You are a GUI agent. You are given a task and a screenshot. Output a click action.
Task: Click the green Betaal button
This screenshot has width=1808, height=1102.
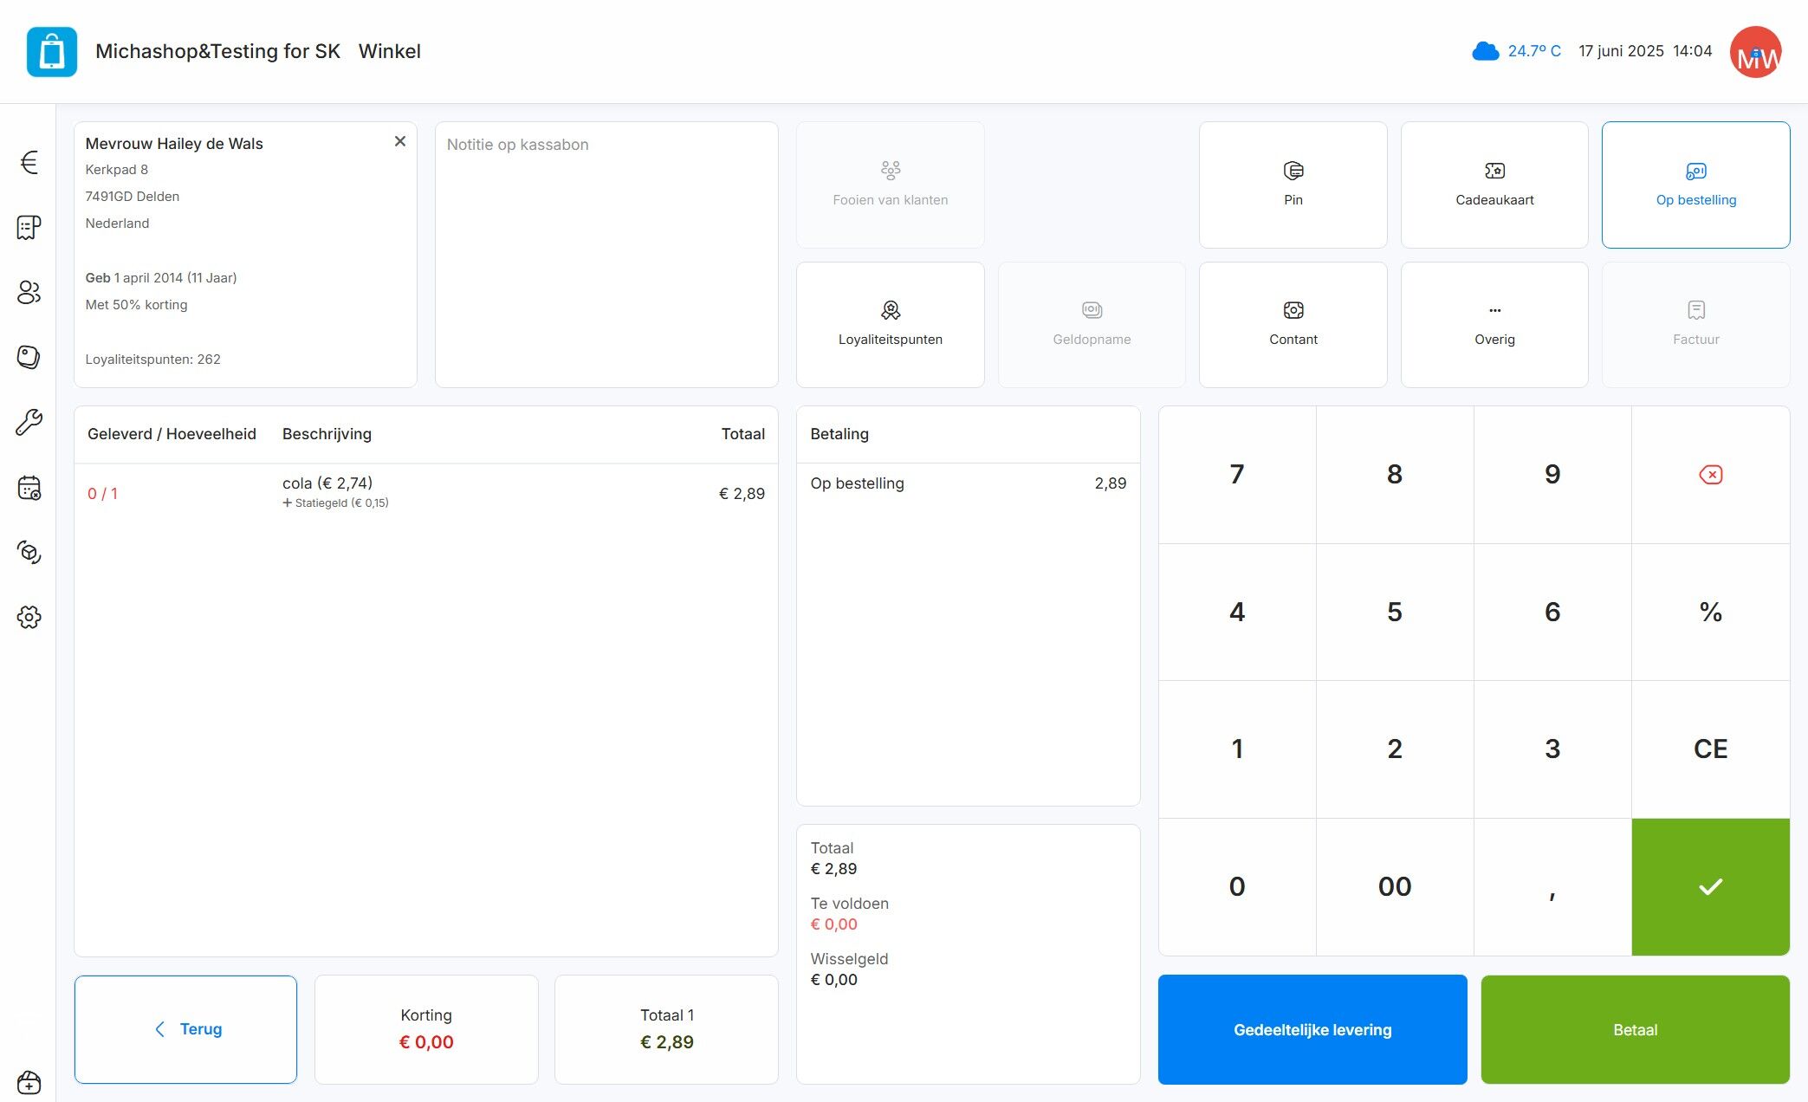pyautogui.click(x=1635, y=1029)
